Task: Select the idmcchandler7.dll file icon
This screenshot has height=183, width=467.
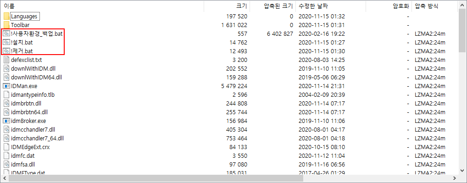Action: [x=6, y=129]
